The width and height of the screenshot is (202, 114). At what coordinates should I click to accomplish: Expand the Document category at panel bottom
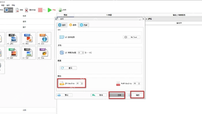click(24, 110)
